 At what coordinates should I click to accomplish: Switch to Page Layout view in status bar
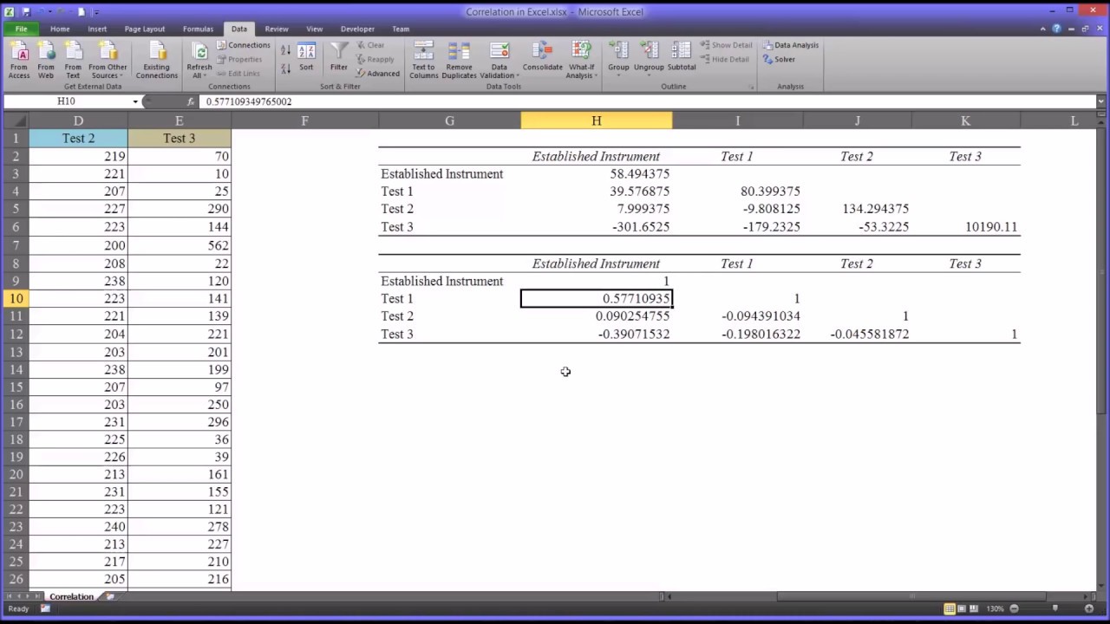(x=963, y=608)
